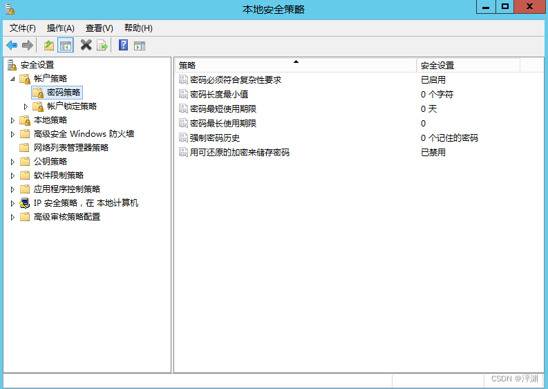Export list using the toolbar icon
This screenshot has height=389, width=548.
102,46
